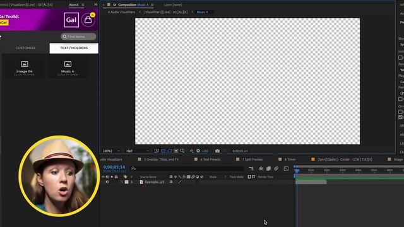The image size is (404, 227).
Task: Open the 6 Text Presets timeline tab
Action: point(210,160)
